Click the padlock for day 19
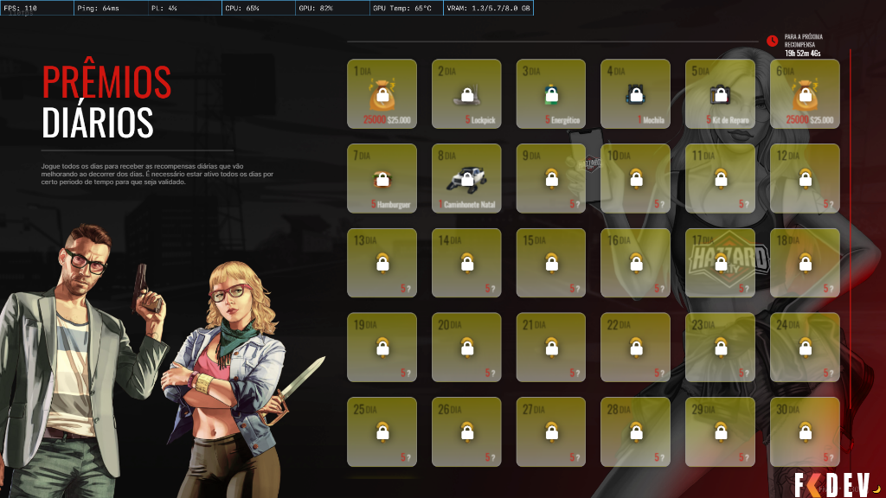886x498 pixels. pyautogui.click(x=382, y=348)
